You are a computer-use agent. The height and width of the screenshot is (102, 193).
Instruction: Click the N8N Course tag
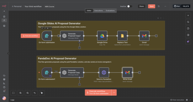(x=50, y=6)
